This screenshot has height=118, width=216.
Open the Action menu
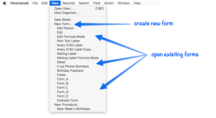(109, 3)
